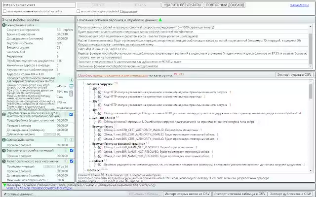Uncheck static weight calculation checkbox
Screen dimensions: 316x197
pyautogui.click(x=71, y=161)
